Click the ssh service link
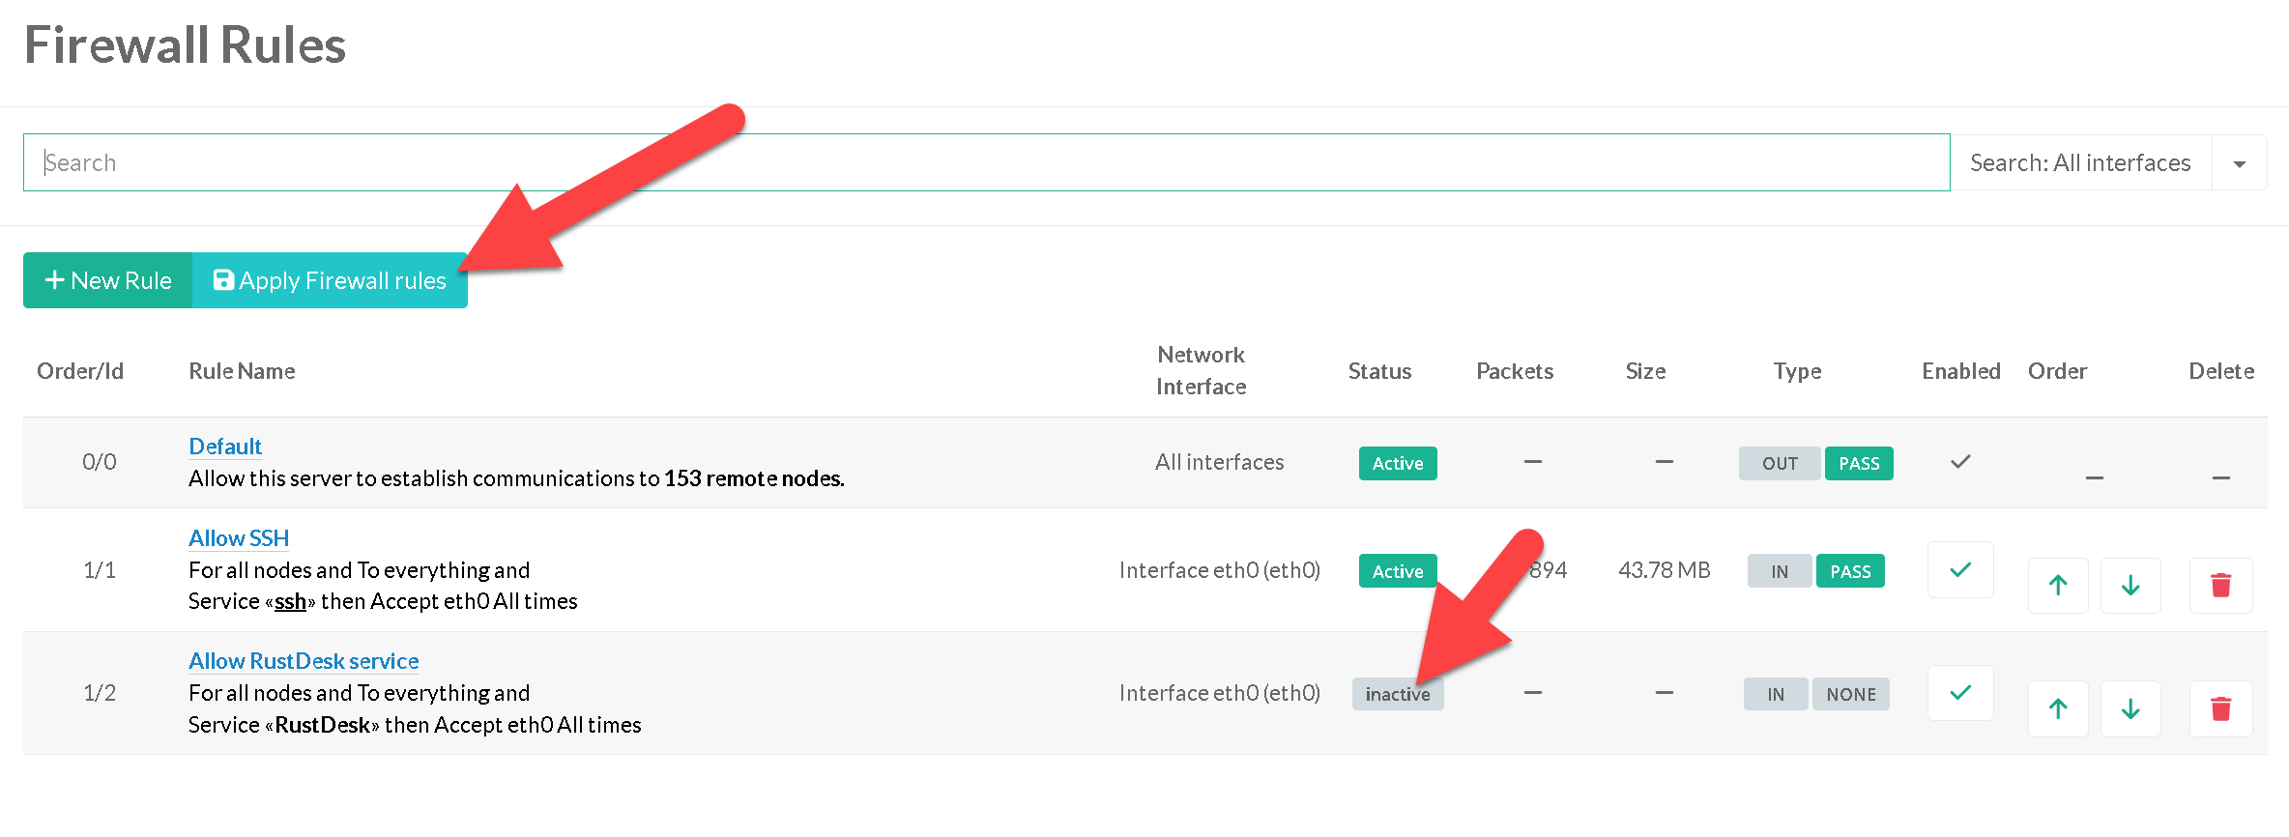Viewport: 2289px width, 837px height. [290, 602]
